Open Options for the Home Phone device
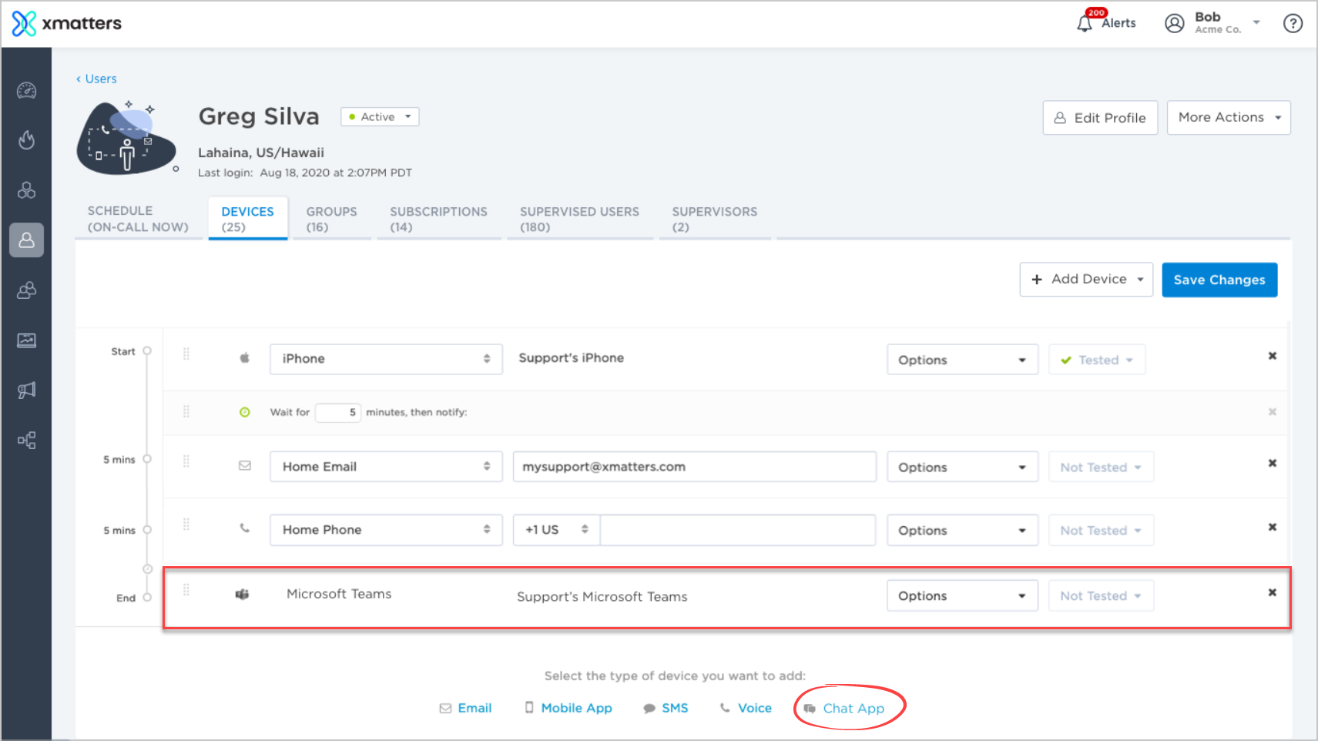Viewport: 1318px width, 741px height. [962, 530]
